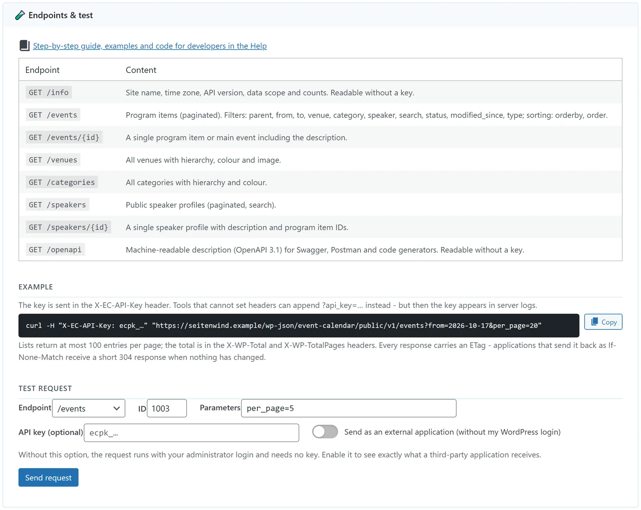Click the book icon before the Help link
This screenshot has height=510, width=641.
coord(24,46)
